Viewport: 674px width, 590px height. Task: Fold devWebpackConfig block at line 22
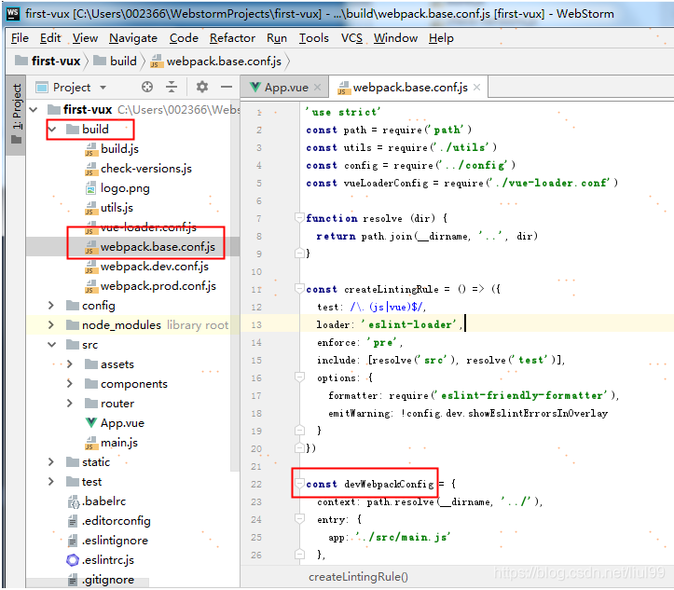299,484
